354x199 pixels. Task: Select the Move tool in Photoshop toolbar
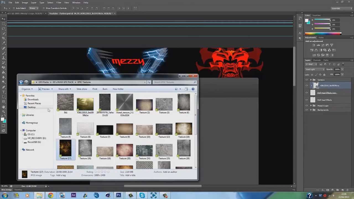(x=3, y=19)
